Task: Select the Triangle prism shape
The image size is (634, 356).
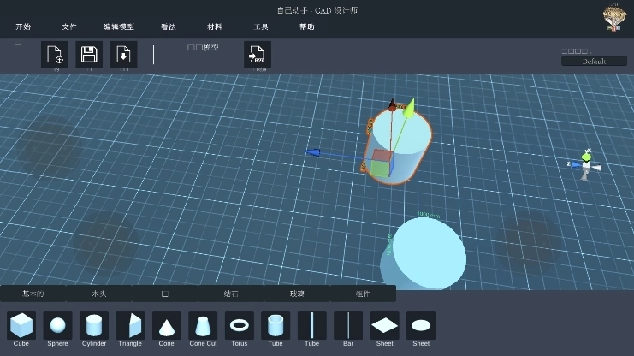Action: click(x=130, y=325)
